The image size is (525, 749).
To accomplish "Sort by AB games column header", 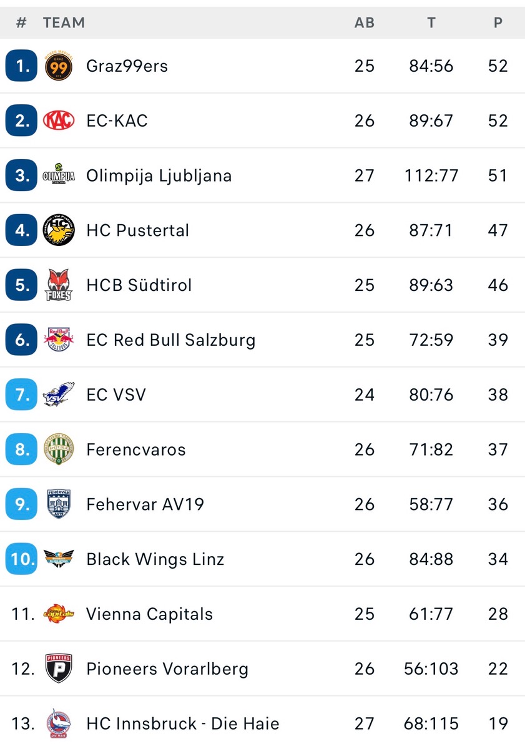I will pos(364,23).
